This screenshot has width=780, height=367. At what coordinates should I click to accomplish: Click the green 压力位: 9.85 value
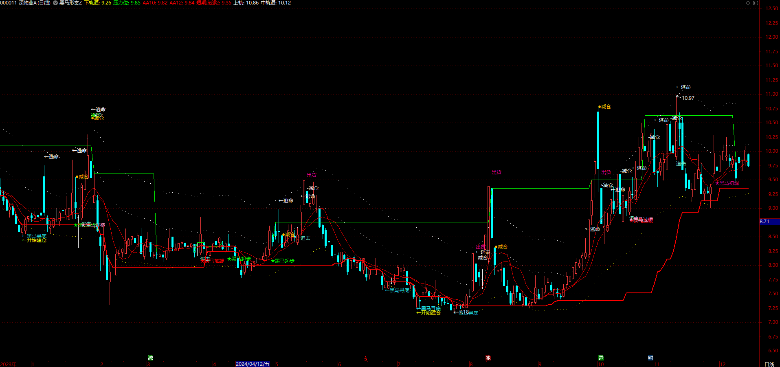tap(127, 3)
